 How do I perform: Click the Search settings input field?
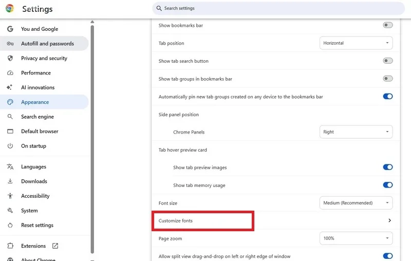278,8
